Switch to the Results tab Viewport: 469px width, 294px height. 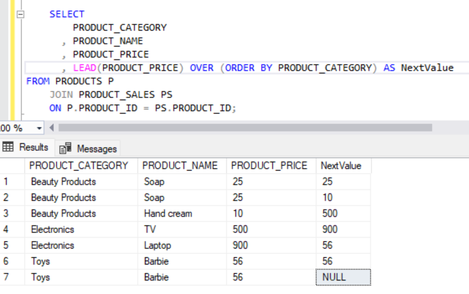coord(27,148)
